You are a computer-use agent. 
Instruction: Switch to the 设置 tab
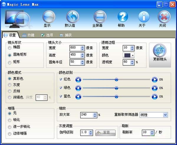click(10, 35)
